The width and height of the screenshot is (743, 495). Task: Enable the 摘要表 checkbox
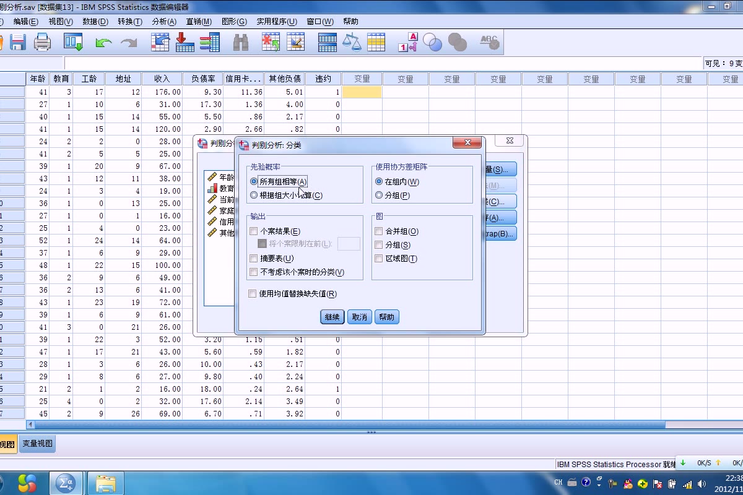pyautogui.click(x=254, y=257)
